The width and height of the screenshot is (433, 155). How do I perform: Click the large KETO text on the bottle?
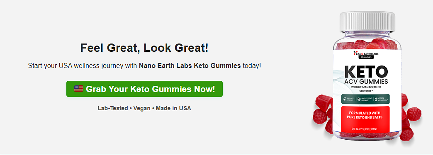tap(366, 71)
